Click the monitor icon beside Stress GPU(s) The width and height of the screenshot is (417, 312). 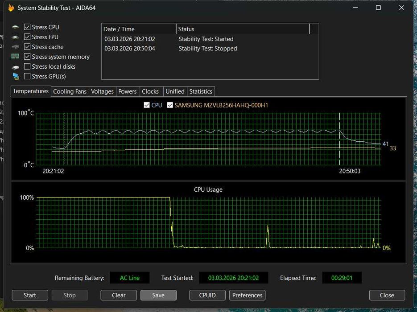pos(16,77)
